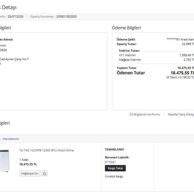Open tracking number 9170581 link
This screenshot has height=194, width=194.
tap(110, 162)
